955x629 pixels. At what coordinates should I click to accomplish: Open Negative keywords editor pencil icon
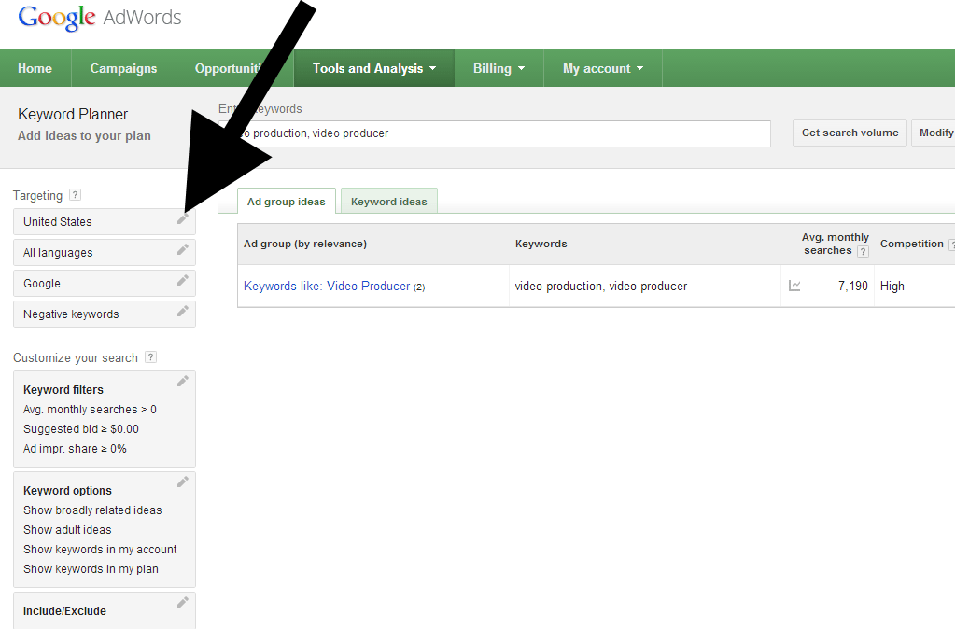coord(183,312)
